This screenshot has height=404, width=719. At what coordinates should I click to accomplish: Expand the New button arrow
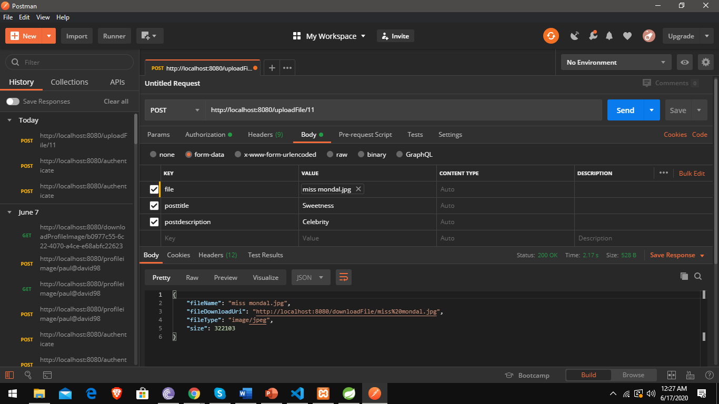[48, 36]
